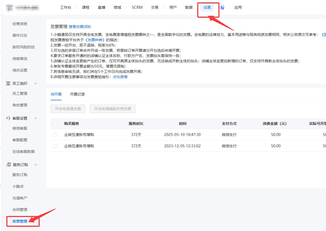326x231 pixels.
Task: Click 企微互通账号增购 in the 2023-12-05 row
Action: [79, 146]
